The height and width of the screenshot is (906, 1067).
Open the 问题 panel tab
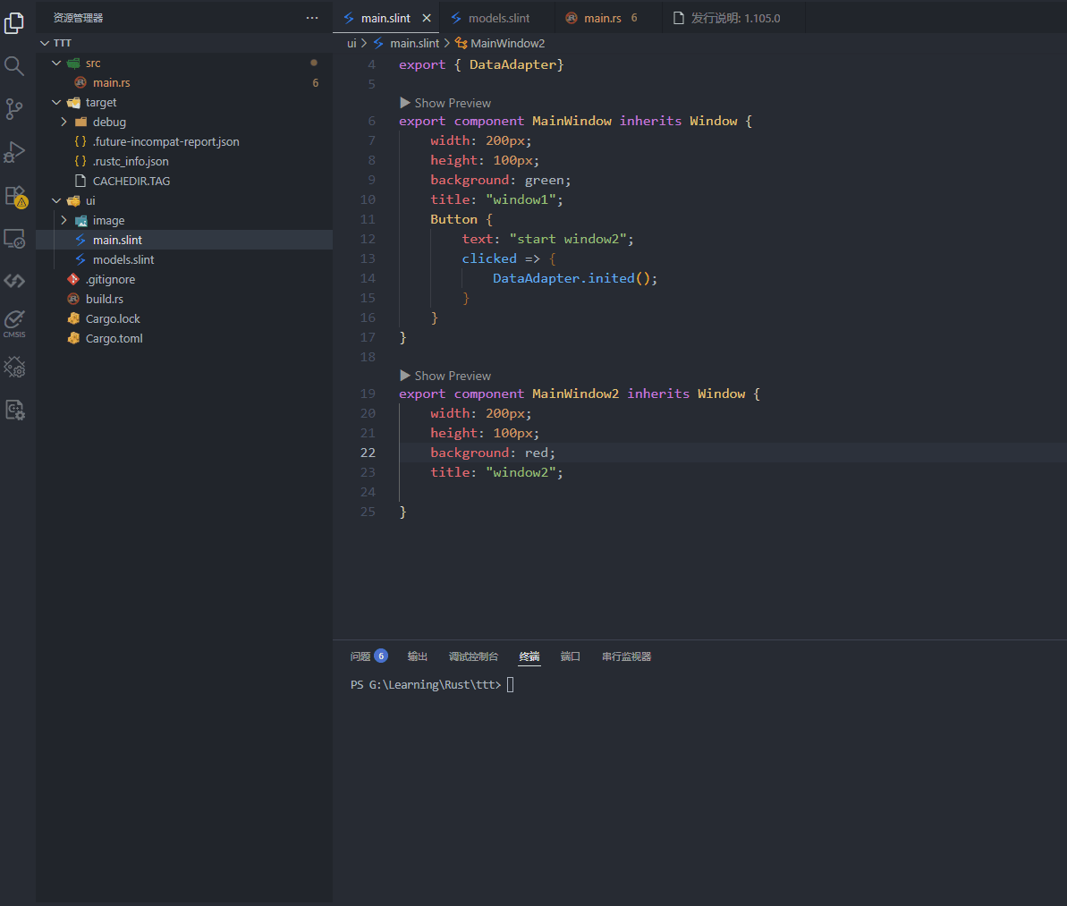[360, 656]
